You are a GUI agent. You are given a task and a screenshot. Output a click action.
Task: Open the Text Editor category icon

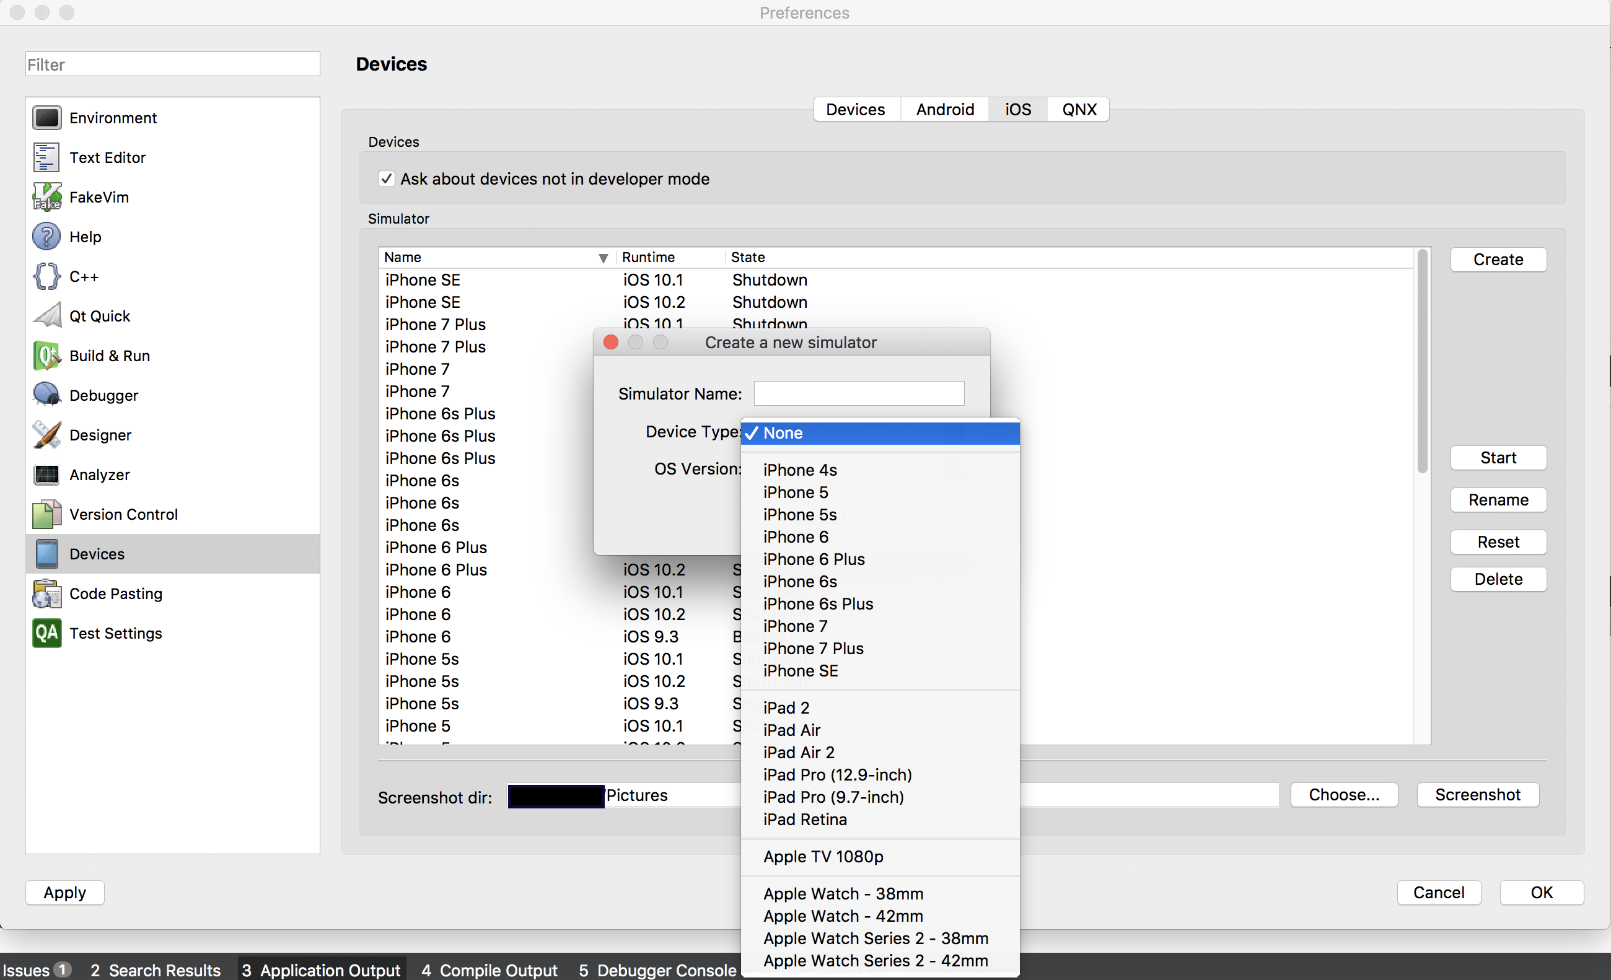coord(46,157)
